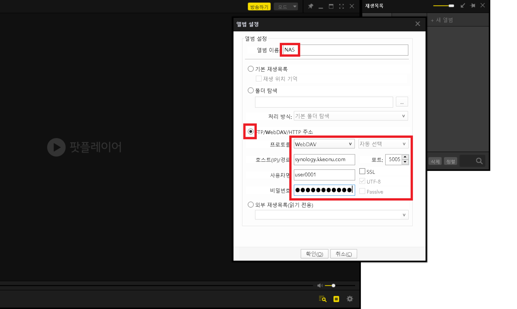Open the 자동 선택 dropdown

pos(383,144)
